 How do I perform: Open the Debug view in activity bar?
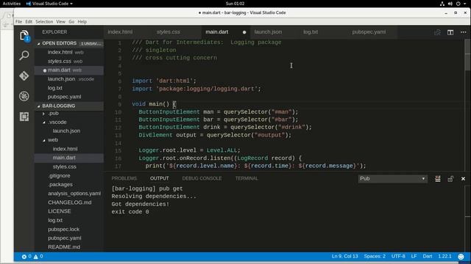[24, 96]
